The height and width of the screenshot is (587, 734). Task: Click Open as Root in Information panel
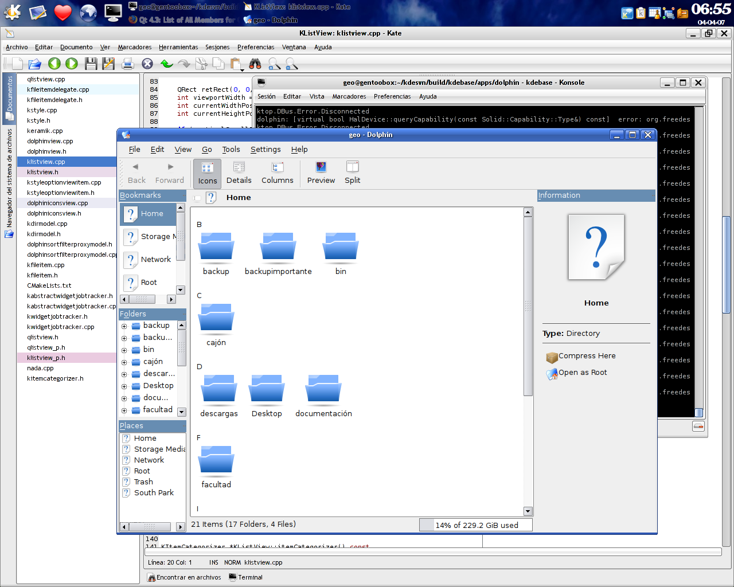pos(577,373)
